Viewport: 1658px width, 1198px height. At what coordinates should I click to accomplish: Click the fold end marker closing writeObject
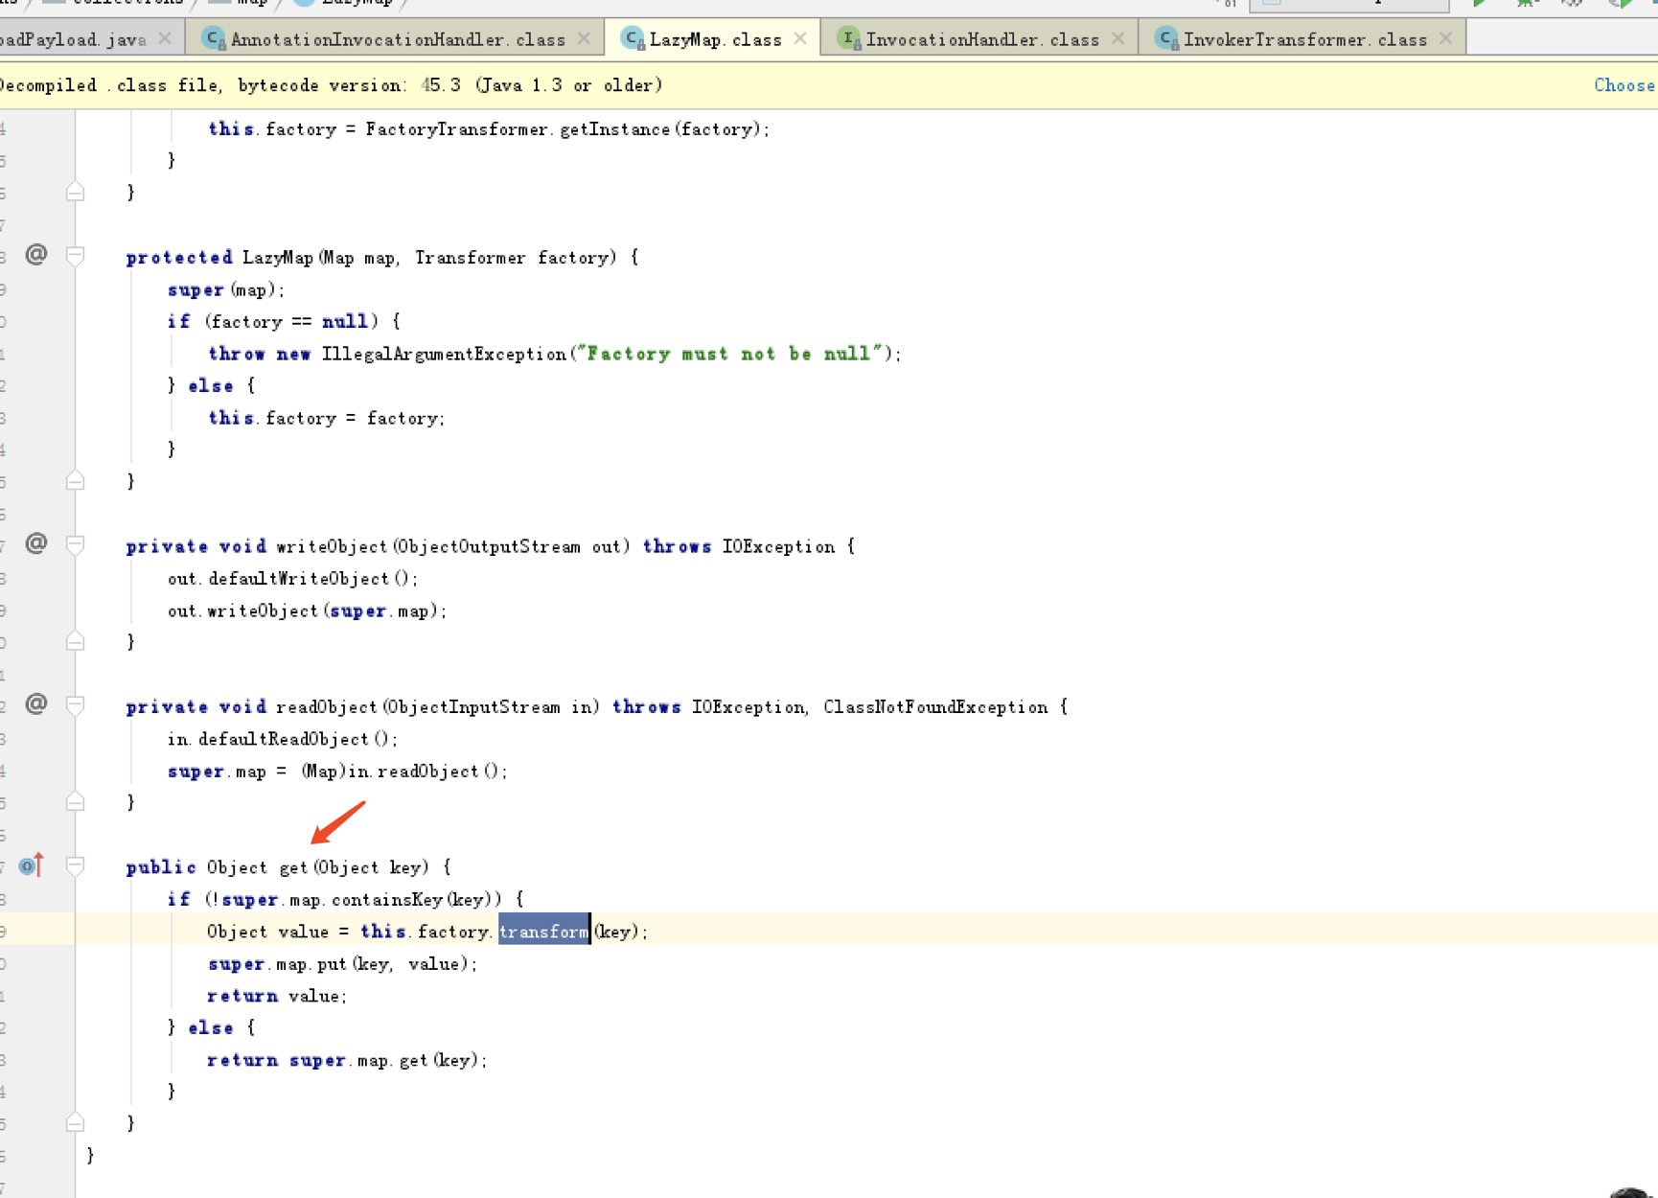coord(75,641)
